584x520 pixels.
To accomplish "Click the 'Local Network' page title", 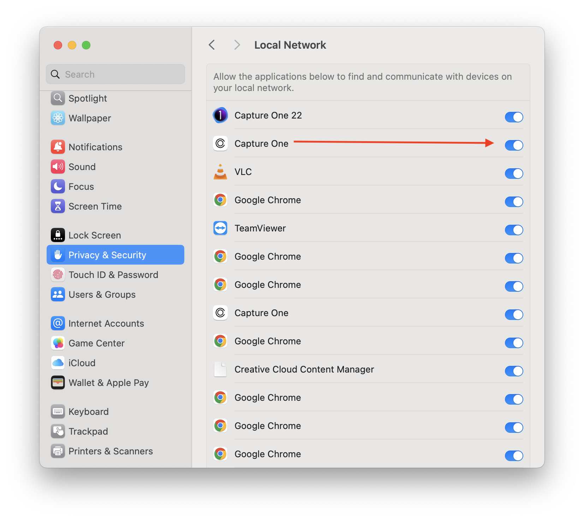I will pos(290,45).
